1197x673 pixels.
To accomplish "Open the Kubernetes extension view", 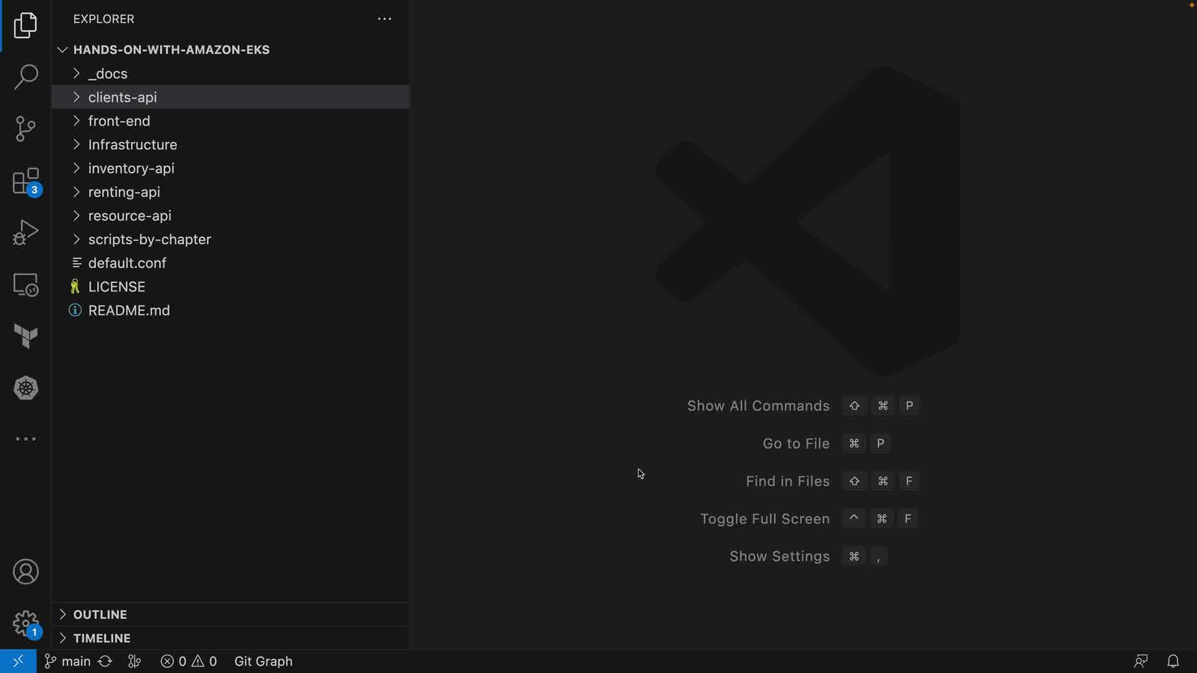I will pyautogui.click(x=26, y=388).
